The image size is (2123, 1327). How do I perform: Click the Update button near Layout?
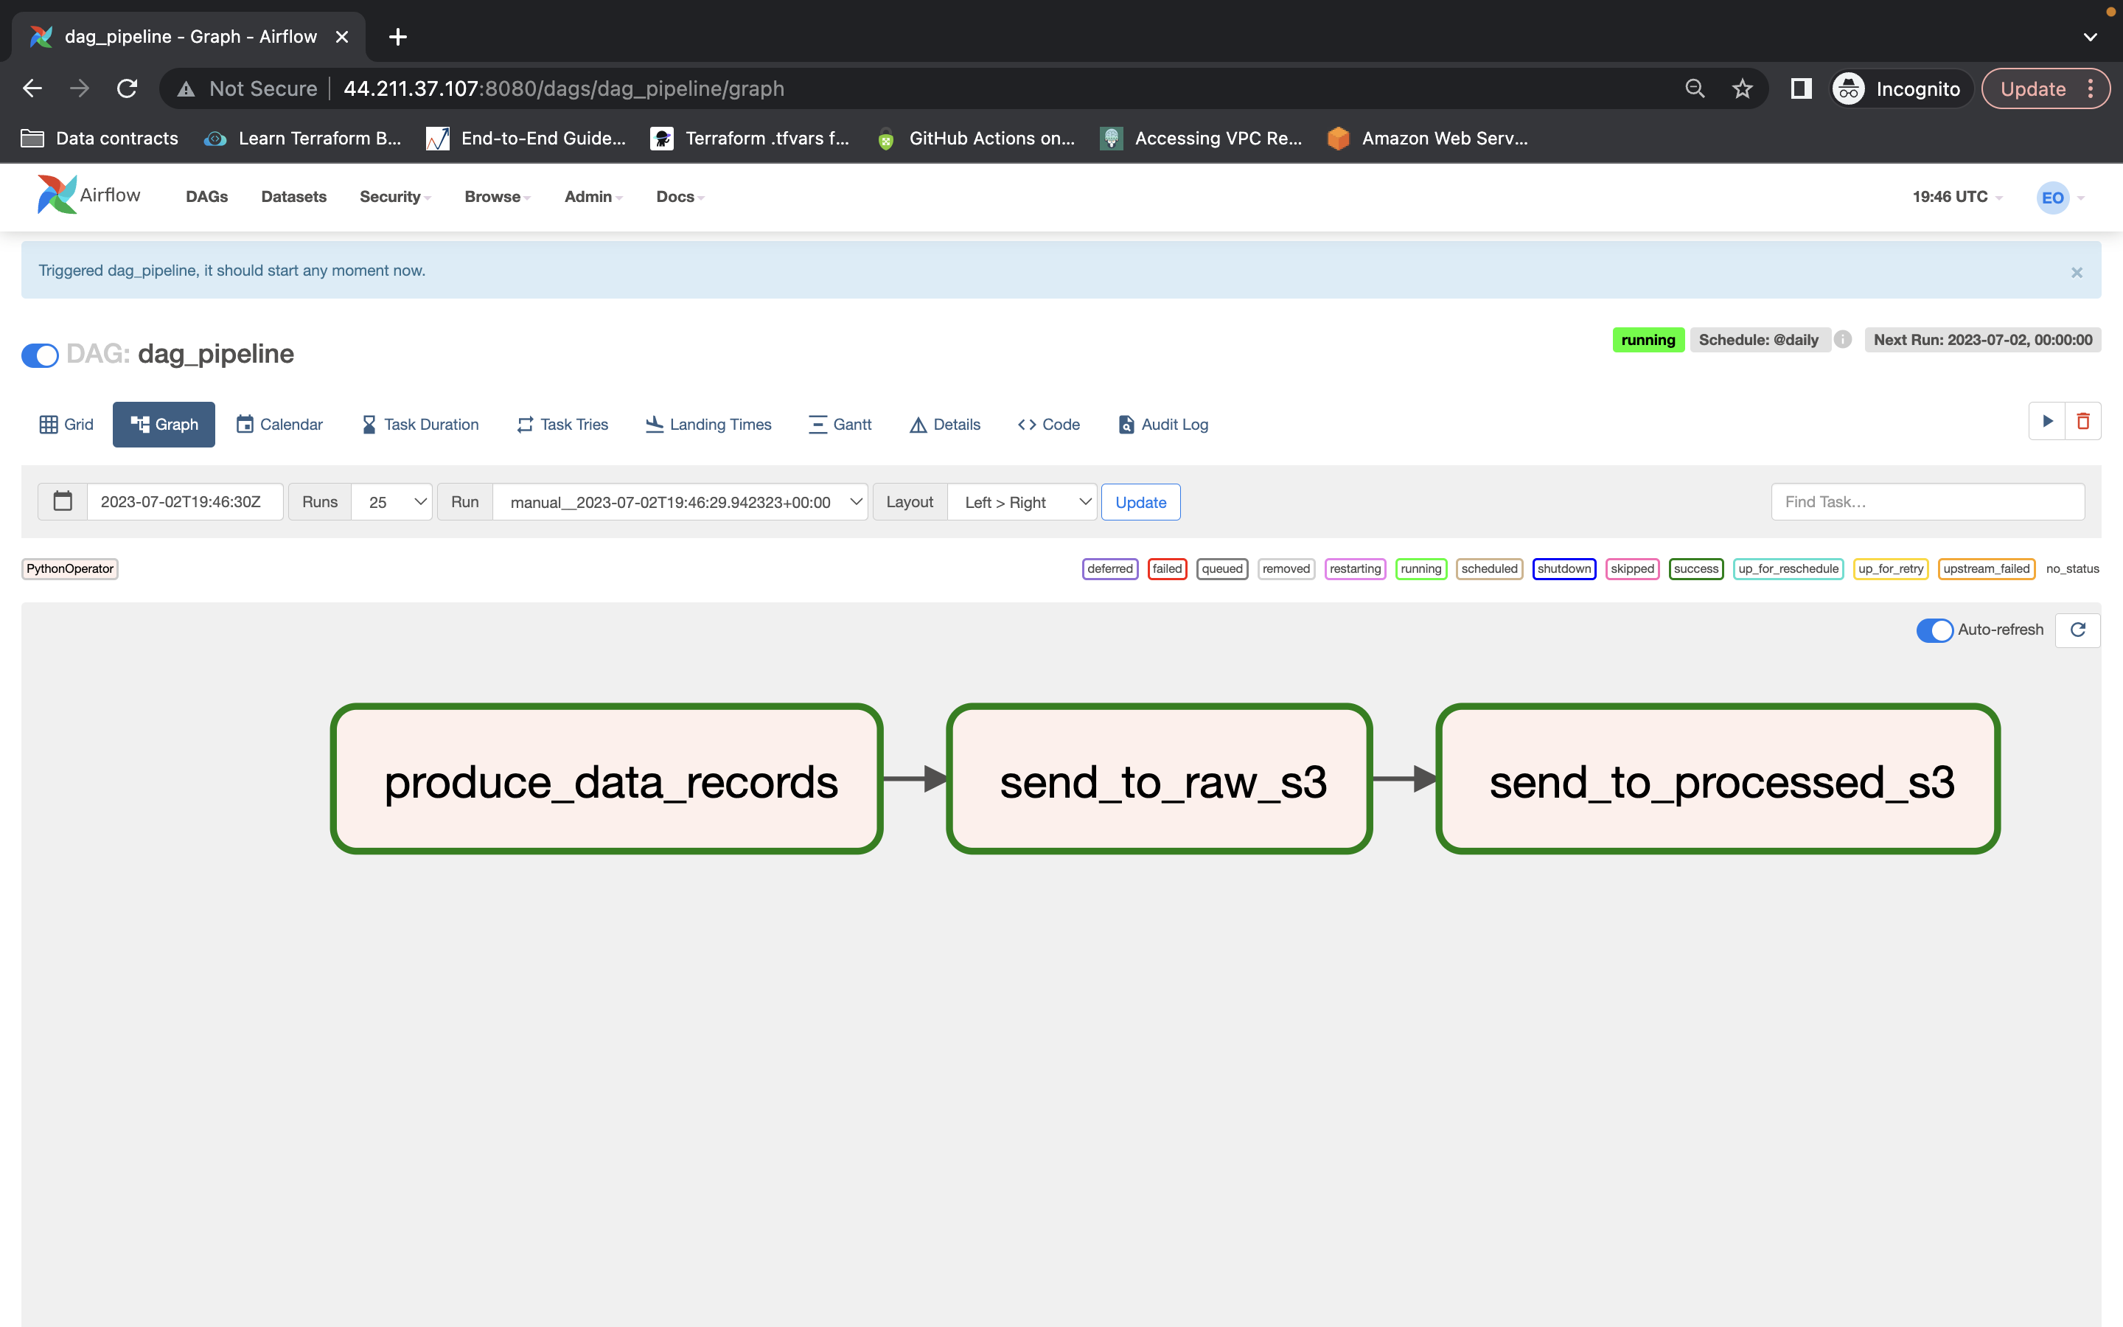click(x=1140, y=501)
